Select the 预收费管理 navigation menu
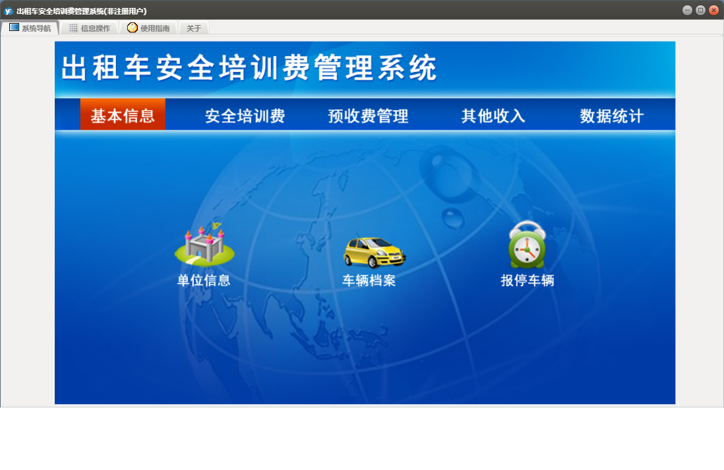Viewport: 724px width, 470px height. pyautogui.click(x=369, y=116)
